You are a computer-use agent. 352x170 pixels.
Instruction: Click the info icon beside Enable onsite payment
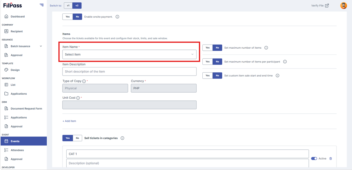point(117,17)
